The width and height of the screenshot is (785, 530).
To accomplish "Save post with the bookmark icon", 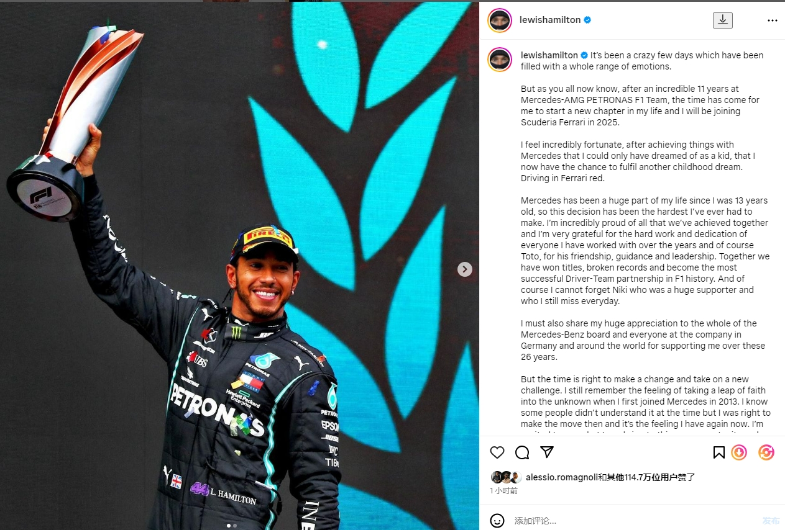I will [x=718, y=452].
